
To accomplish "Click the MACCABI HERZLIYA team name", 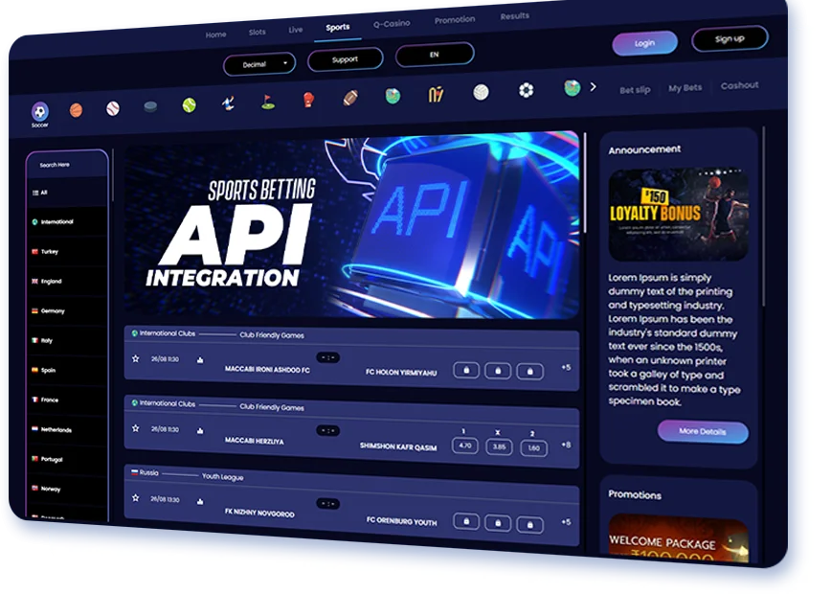I will [x=254, y=441].
